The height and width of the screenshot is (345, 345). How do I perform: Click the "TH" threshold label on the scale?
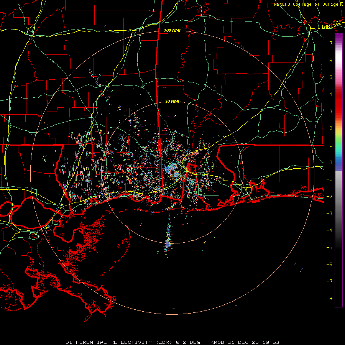[329, 298]
